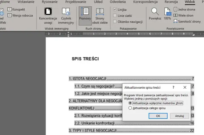204x135 pixels.
Task: Reset zoom to 100%
Action: click(x=167, y=14)
